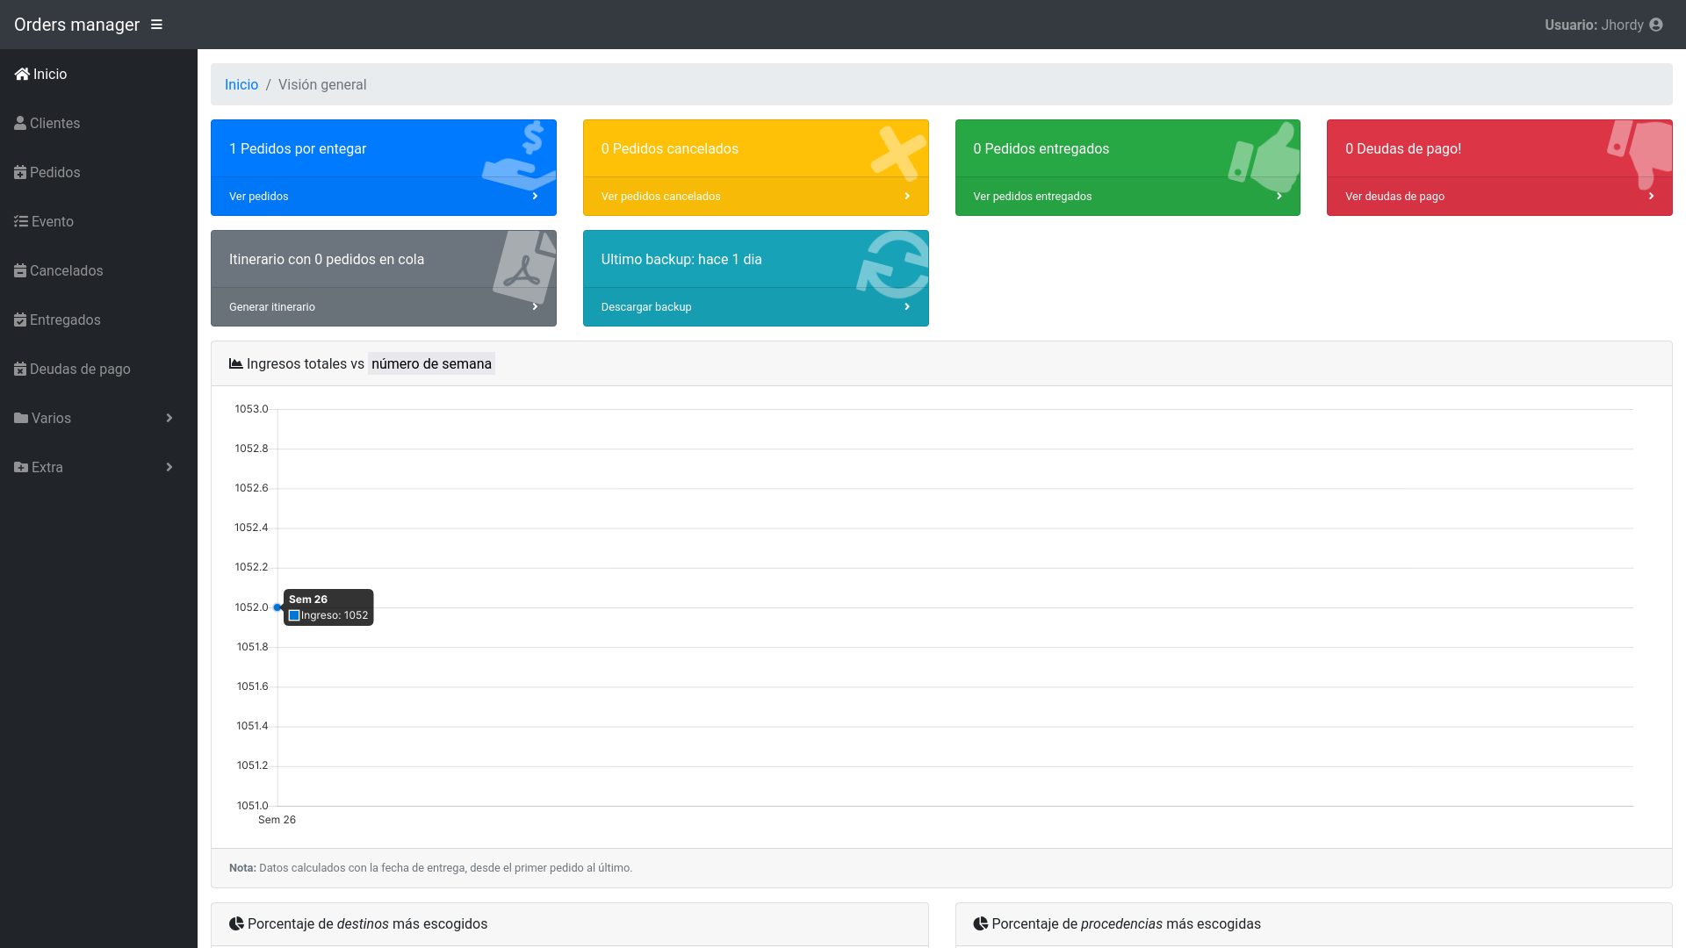Expand the Varios submenu chevron

[169, 418]
